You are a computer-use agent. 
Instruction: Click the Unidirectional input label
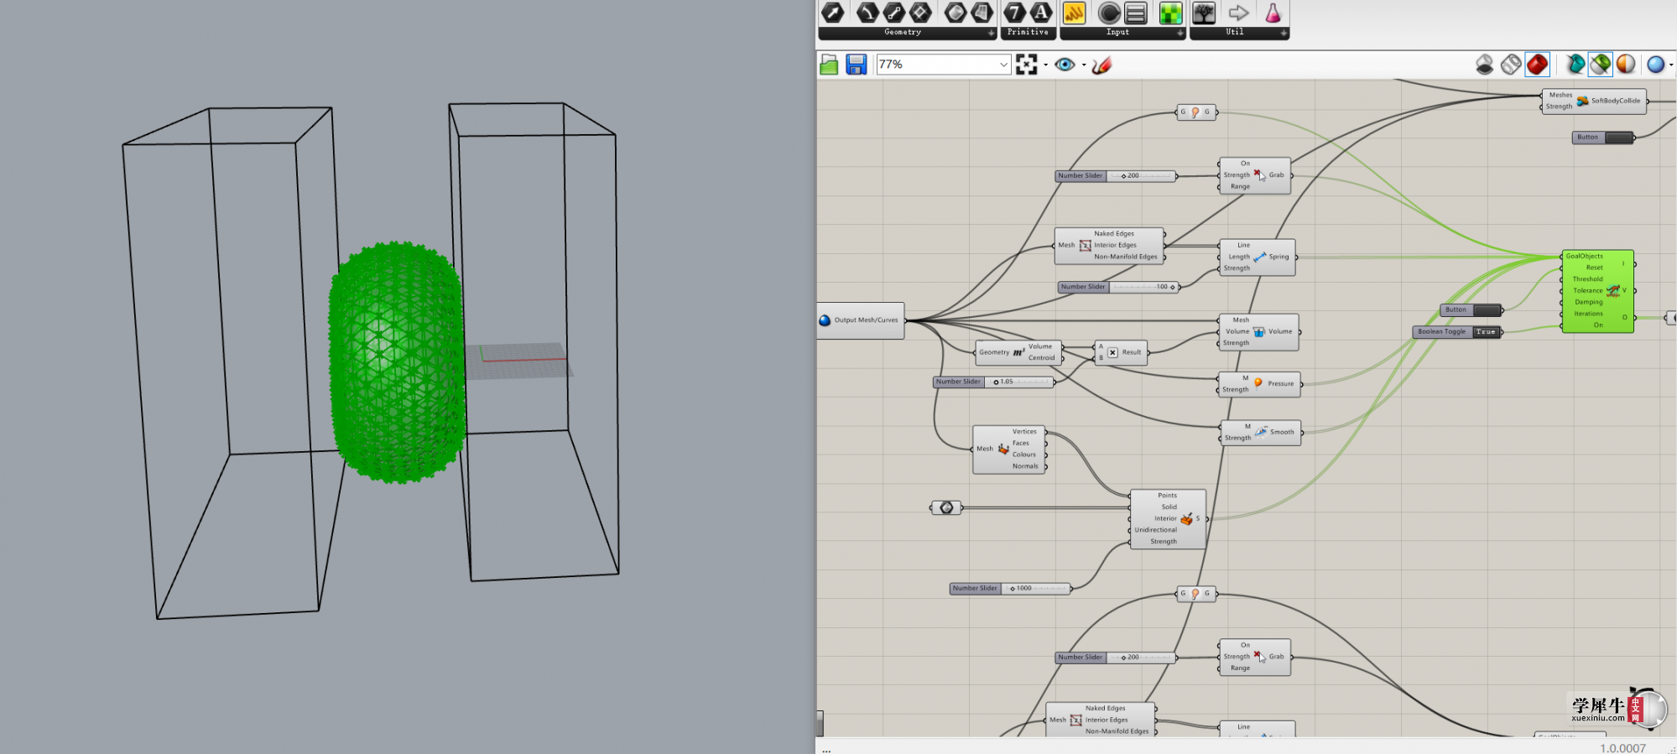tap(1155, 530)
